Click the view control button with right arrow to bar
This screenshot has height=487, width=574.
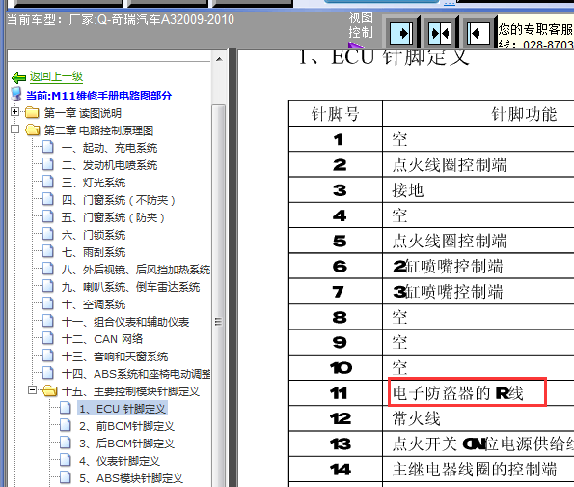tap(401, 34)
